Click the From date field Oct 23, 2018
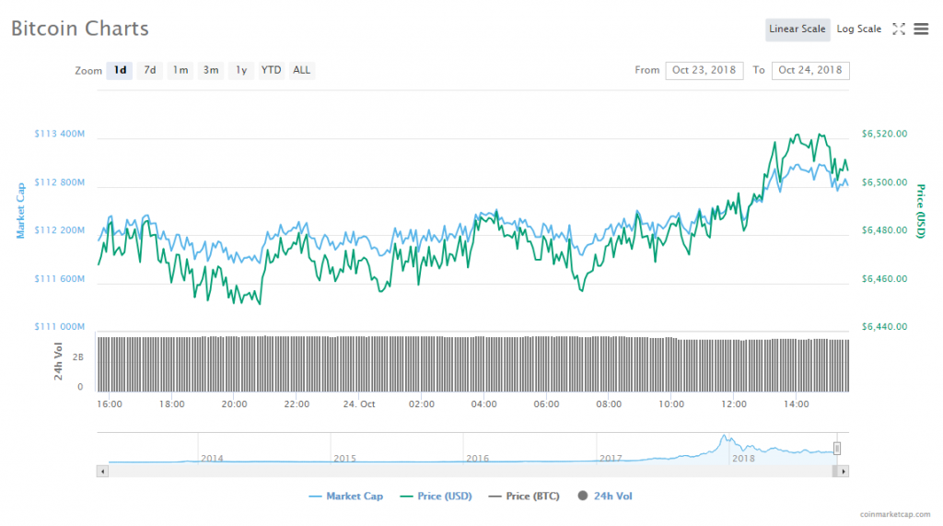 click(x=704, y=70)
